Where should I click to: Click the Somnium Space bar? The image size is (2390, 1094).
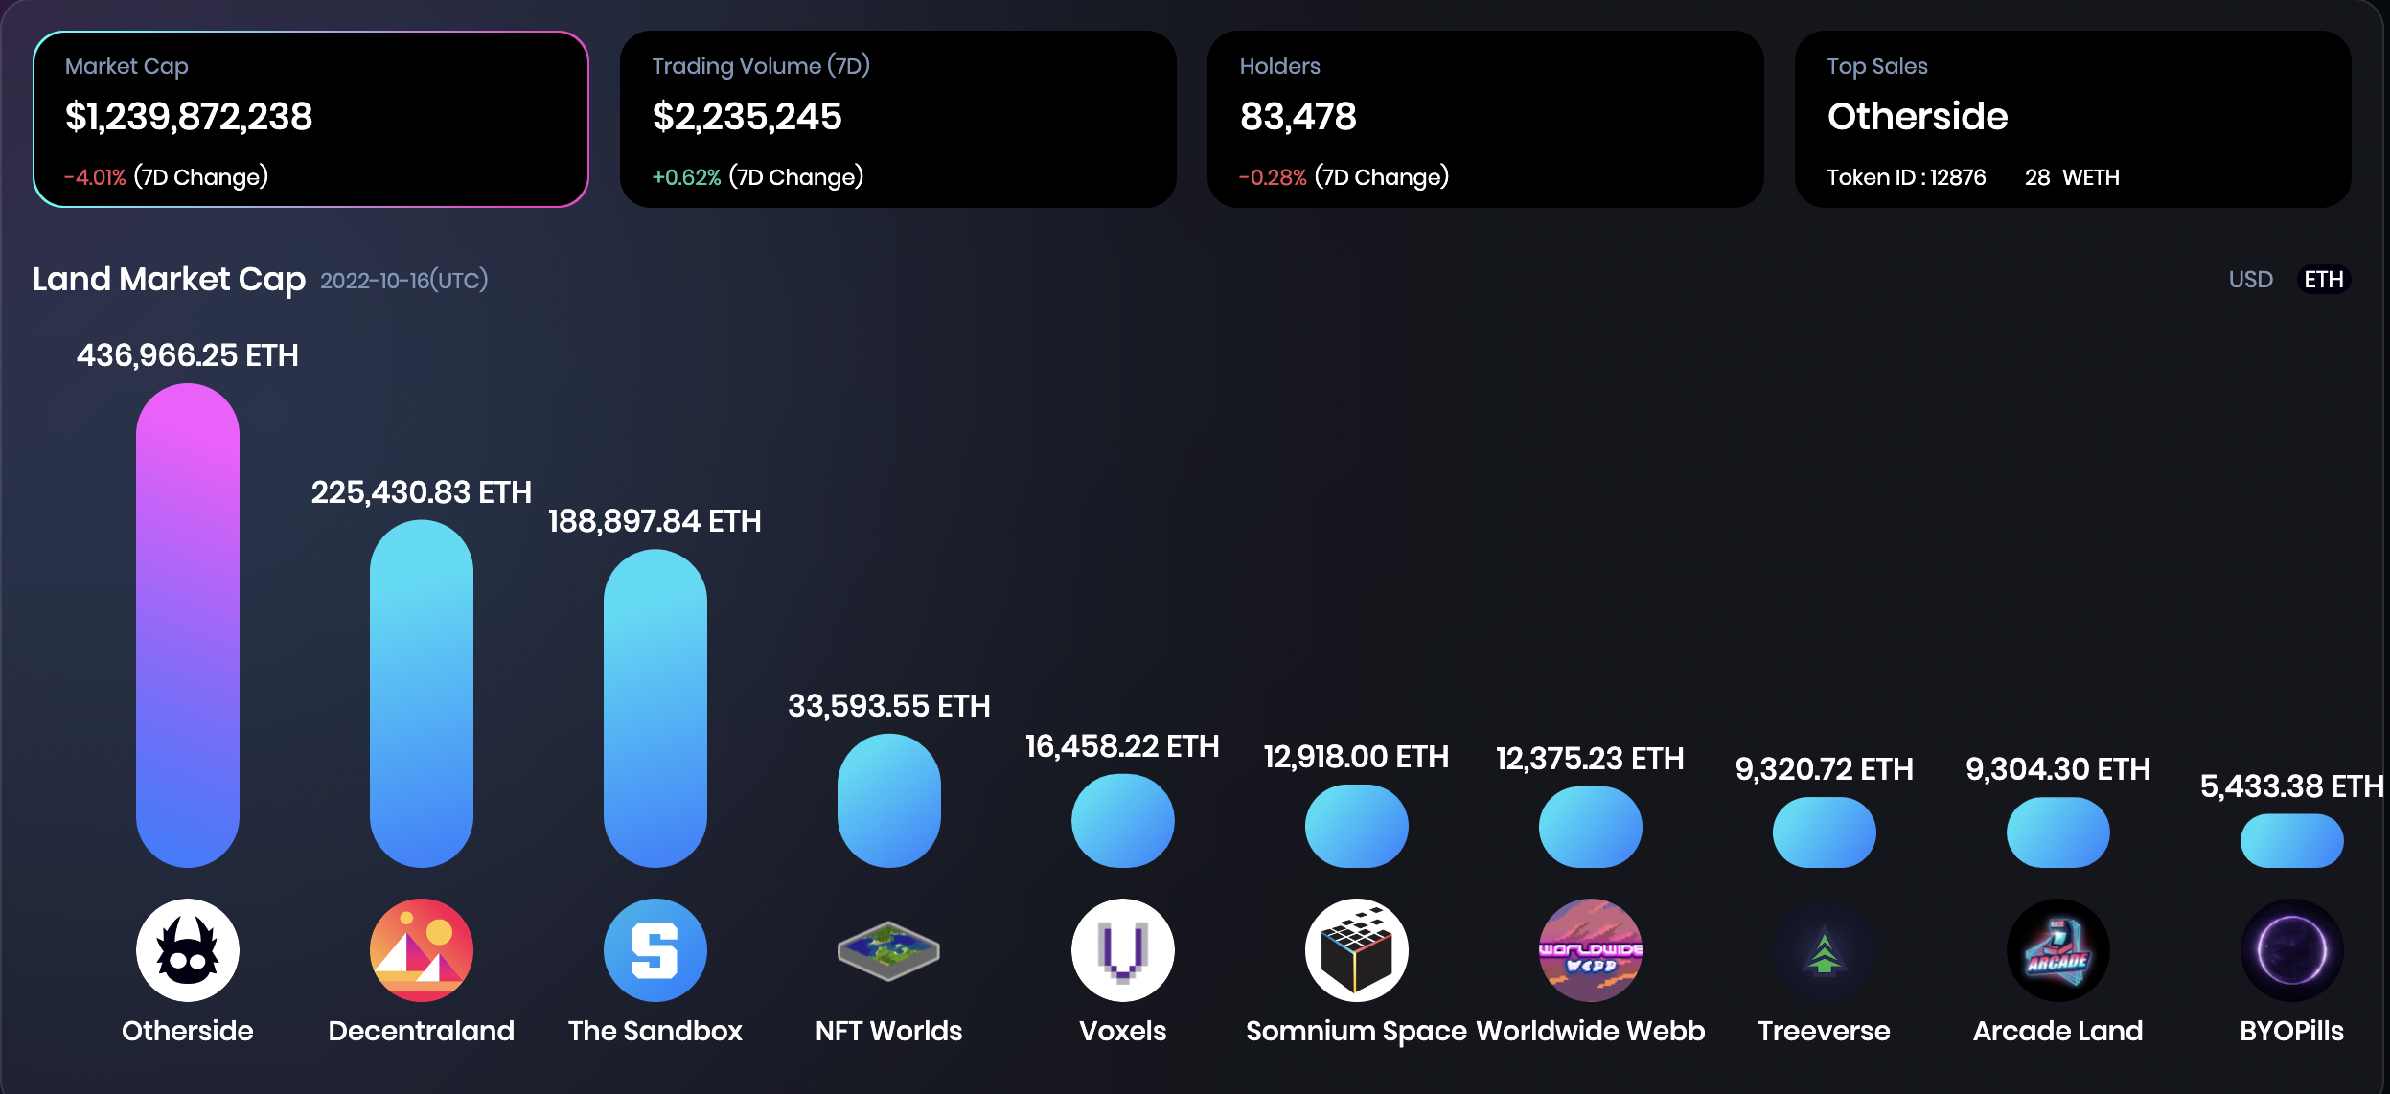pyautogui.click(x=1357, y=826)
